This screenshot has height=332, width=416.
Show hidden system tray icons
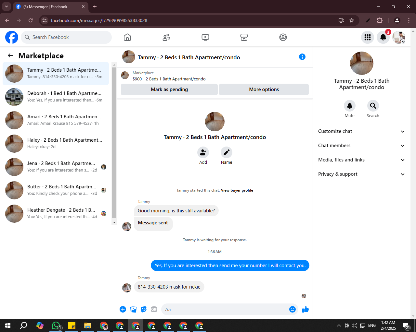339,326
